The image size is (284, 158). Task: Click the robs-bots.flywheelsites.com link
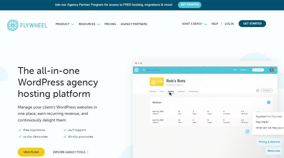pyautogui.click(x=175, y=85)
